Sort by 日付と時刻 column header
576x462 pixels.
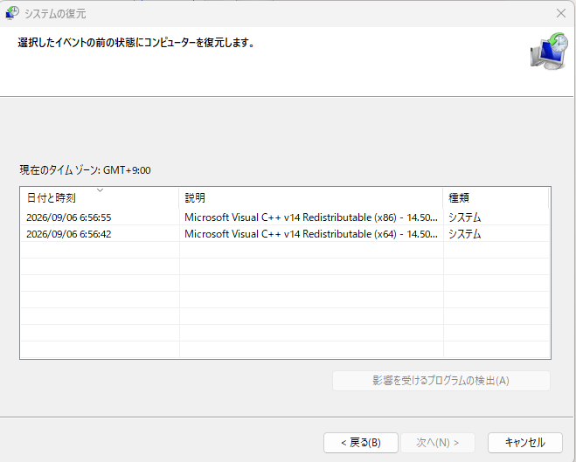[100, 197]
